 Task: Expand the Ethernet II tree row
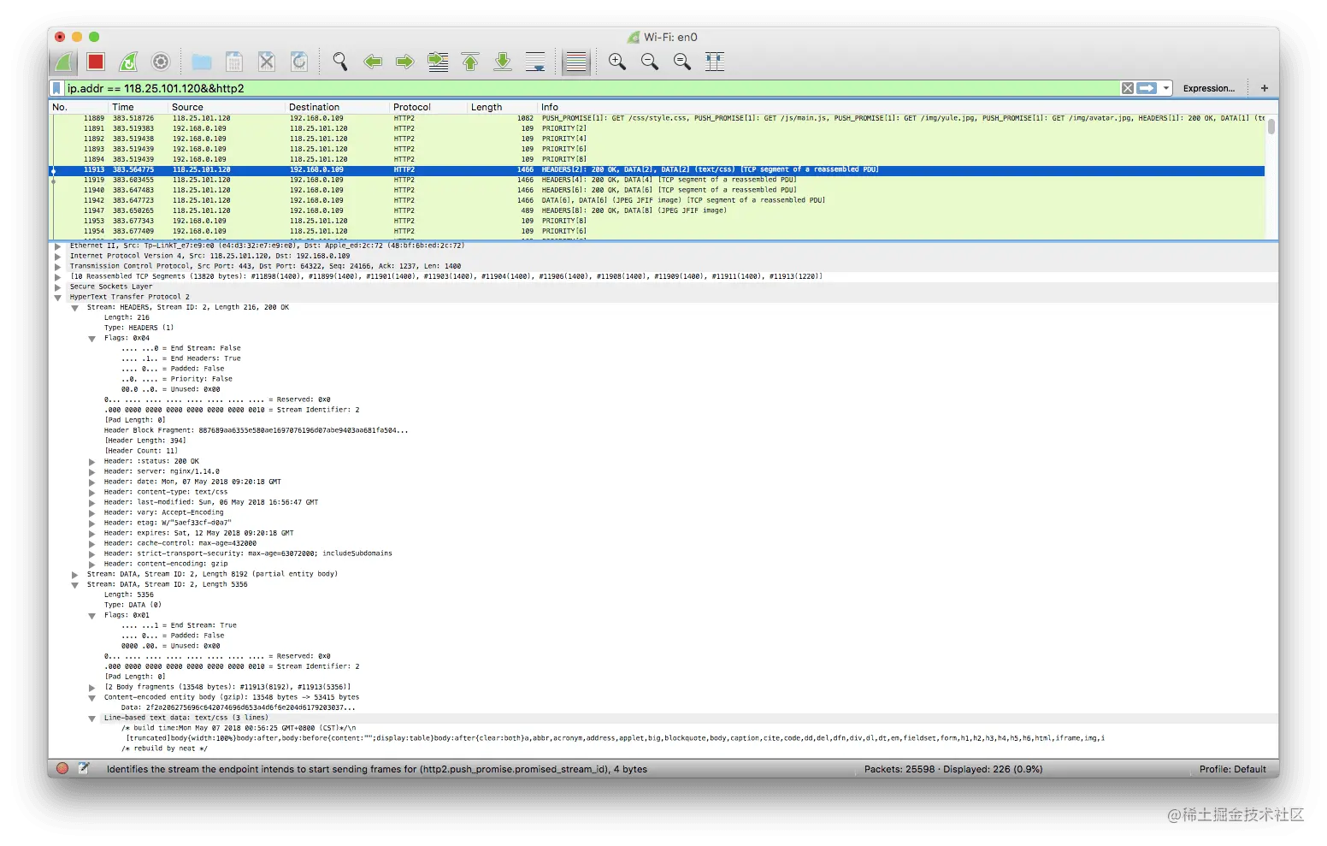[58, 246]
